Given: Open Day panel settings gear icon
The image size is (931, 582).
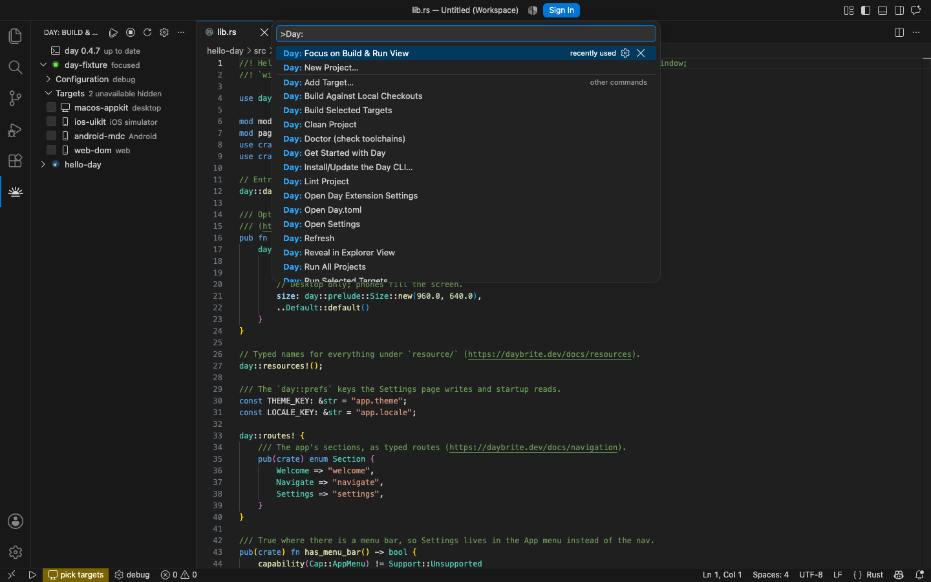Looking at the screenshot, I should point(164,32).
